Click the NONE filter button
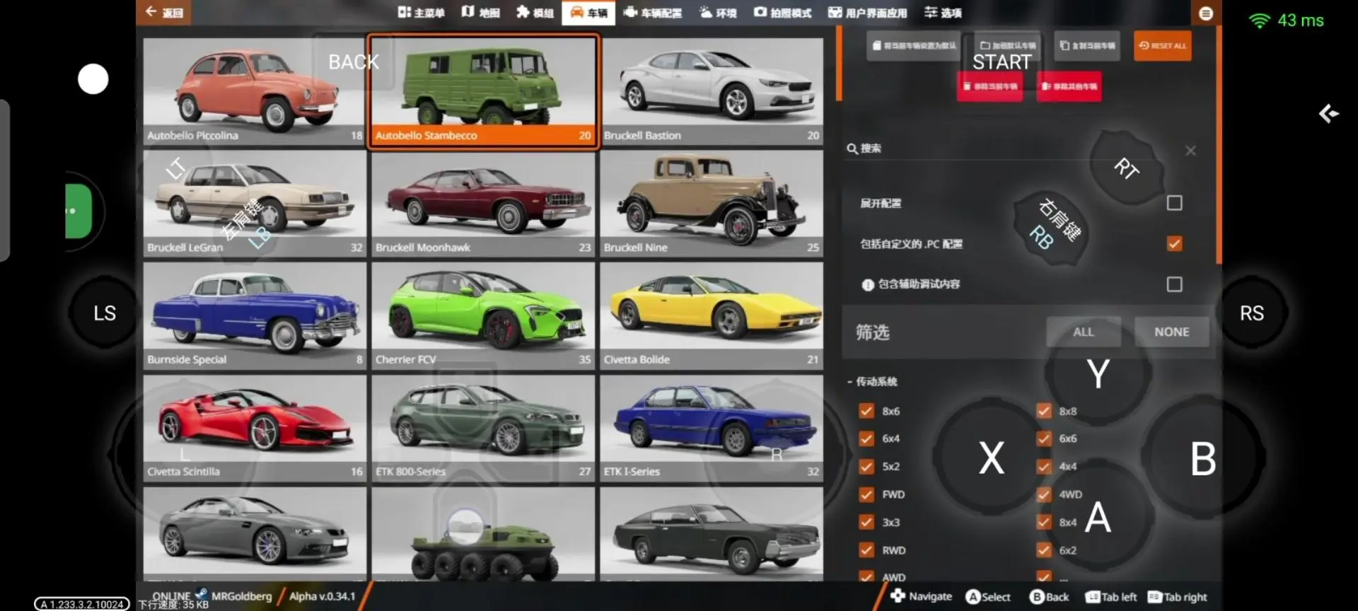1358x611 pixels. pyautogui.click(x=1171, y=332)
